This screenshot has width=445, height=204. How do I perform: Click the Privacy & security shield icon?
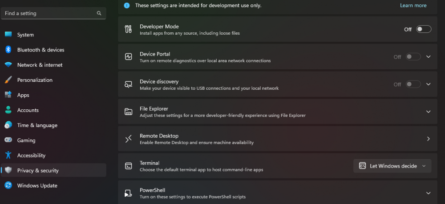coord(8,170)
